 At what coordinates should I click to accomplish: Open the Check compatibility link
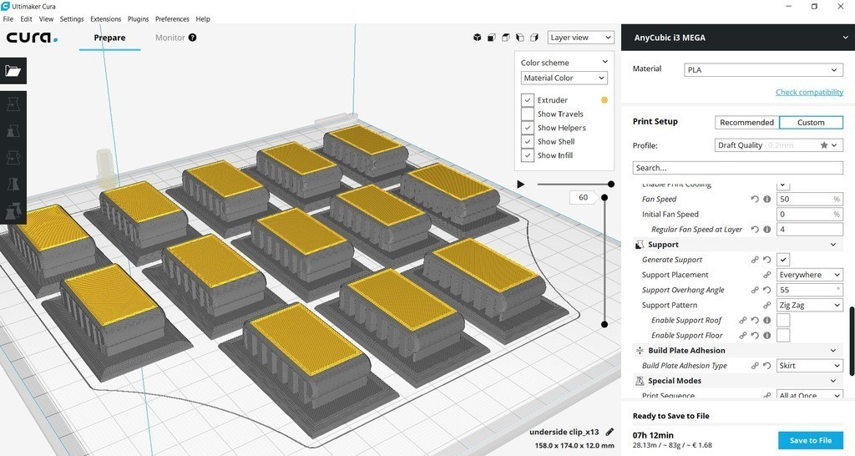pyautogui.click(x=809, y=93)
